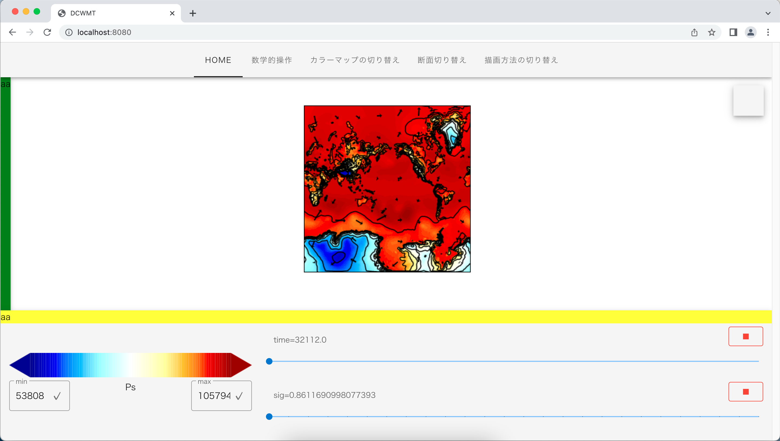Click the share icon in address bar
This screenshot has height=441, width=780.
click(x=694, y=32)
